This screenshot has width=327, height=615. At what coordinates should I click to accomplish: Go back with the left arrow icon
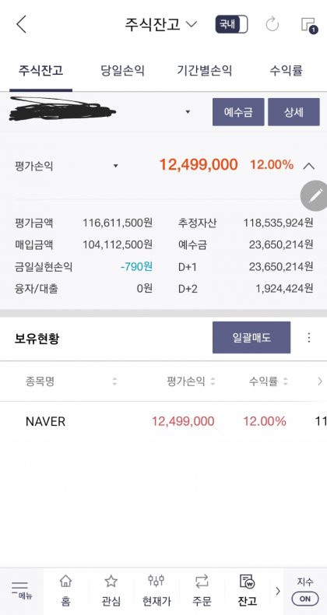21,24
